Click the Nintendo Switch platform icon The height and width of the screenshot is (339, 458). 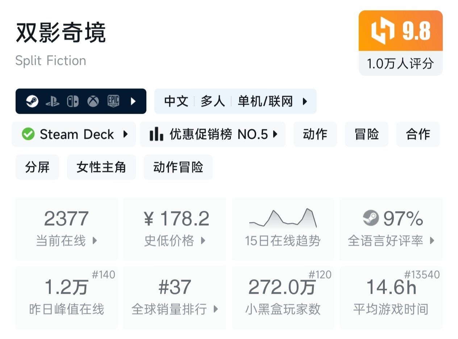click(x=73, y=101)
